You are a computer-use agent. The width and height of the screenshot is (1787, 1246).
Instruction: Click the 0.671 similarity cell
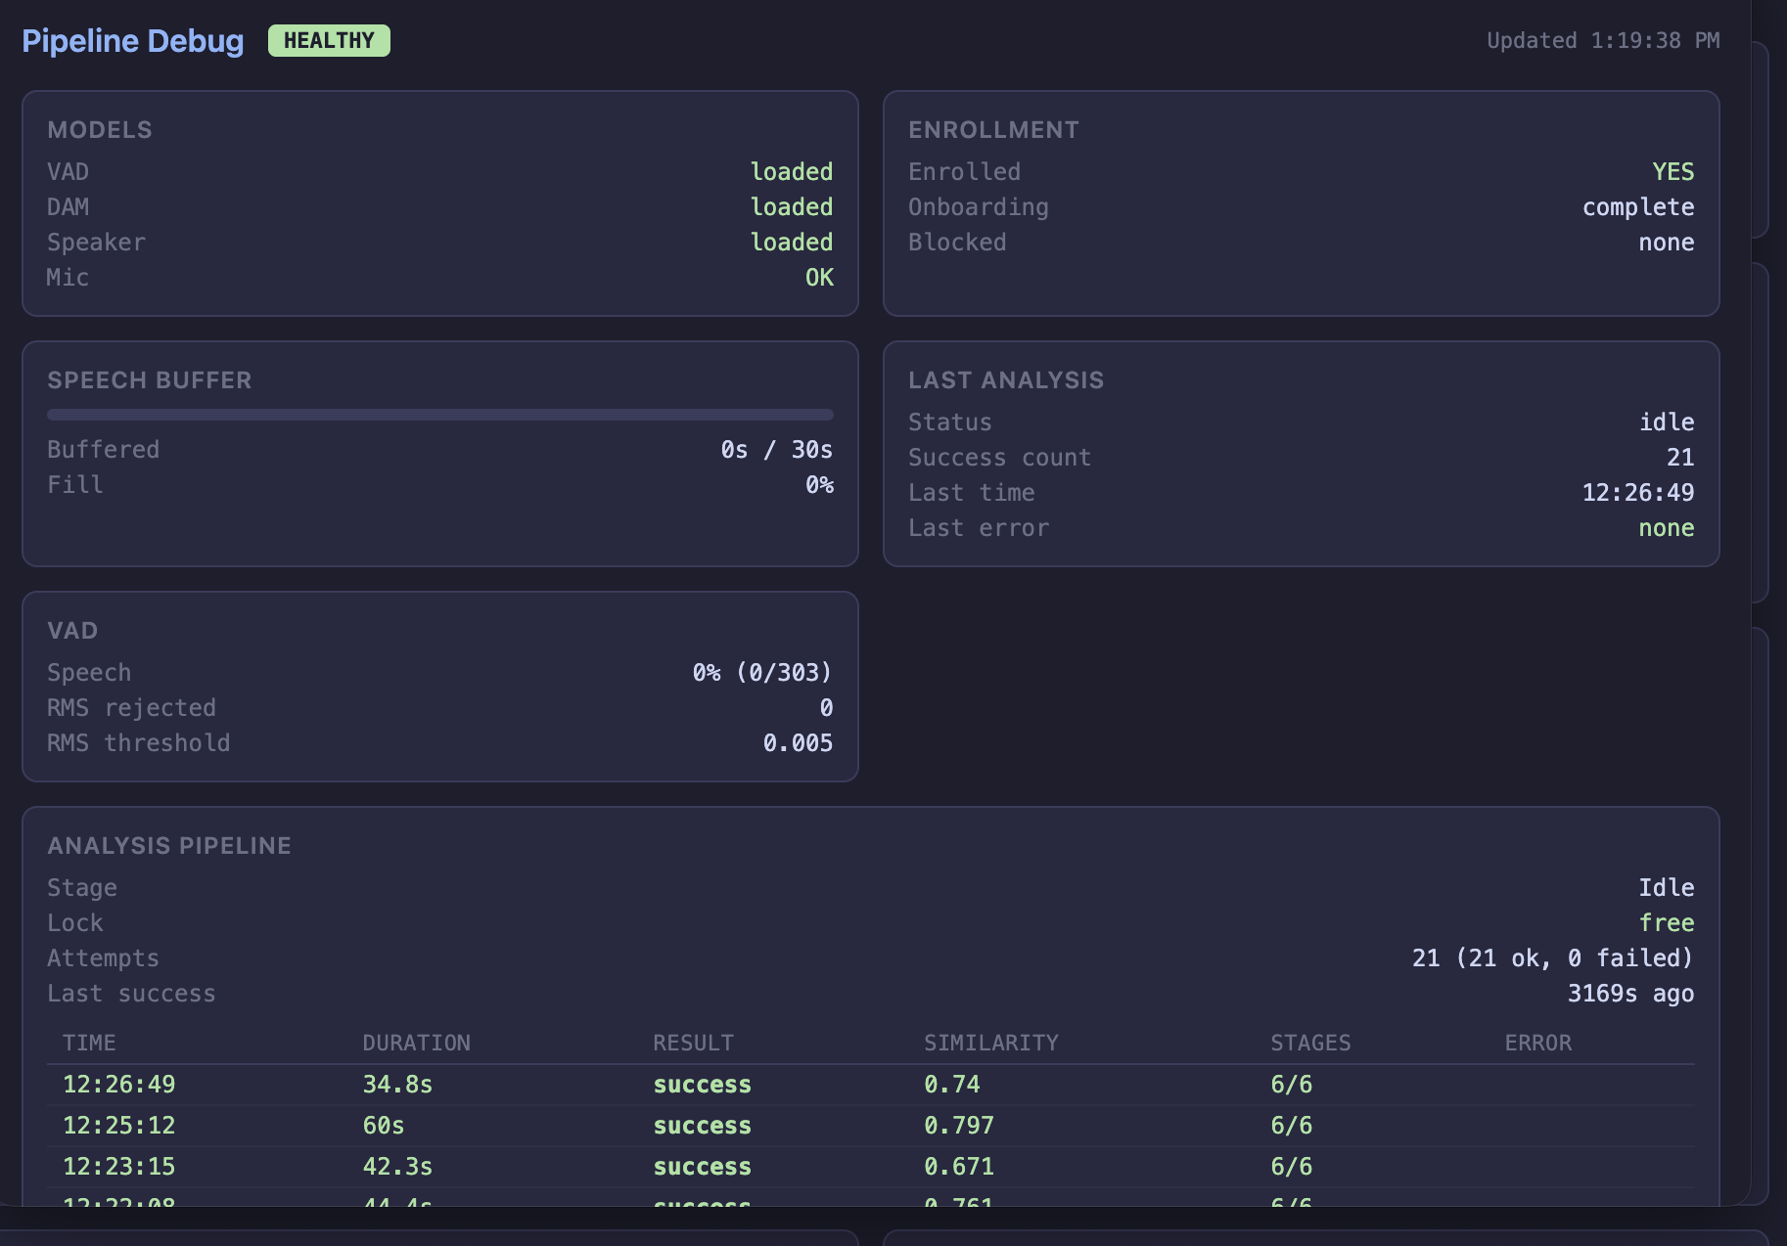(959, 1167)
